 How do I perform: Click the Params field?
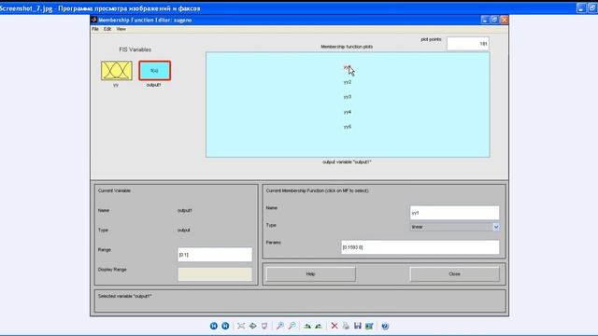pos(420,247)
